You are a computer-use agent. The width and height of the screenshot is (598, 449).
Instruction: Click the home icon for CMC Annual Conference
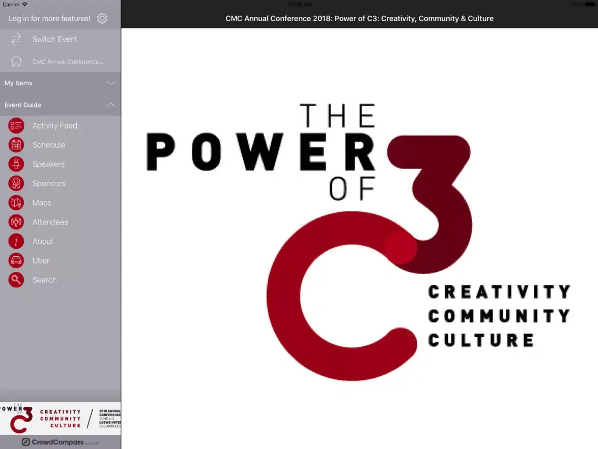(x=16, y=61)
